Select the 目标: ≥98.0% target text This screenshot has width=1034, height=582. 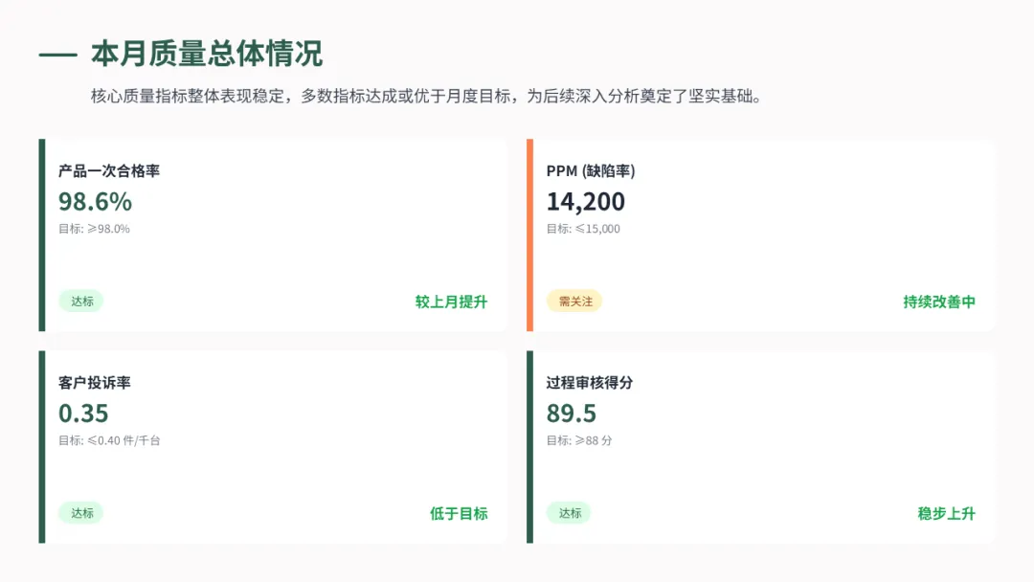click(x=94, y=229)
